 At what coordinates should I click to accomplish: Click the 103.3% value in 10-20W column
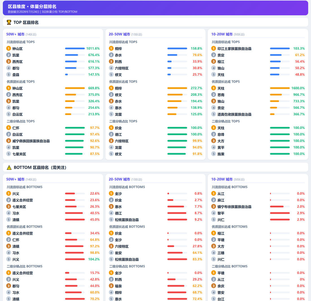point(299,48)
